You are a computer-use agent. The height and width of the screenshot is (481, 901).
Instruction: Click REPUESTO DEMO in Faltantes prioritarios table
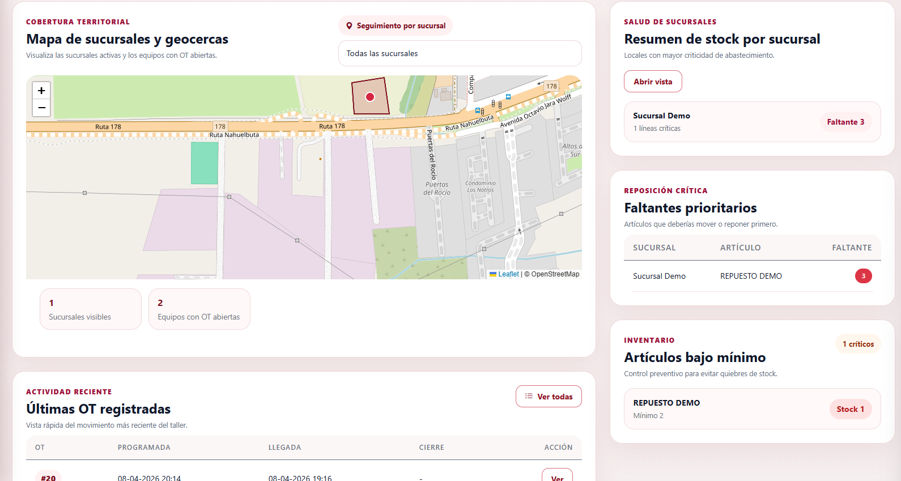(751, 276)
